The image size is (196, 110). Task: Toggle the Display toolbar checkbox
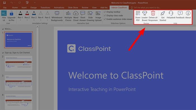pos(105,12)
